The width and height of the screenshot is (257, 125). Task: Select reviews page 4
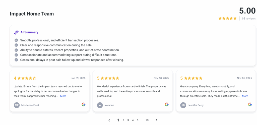[x=133, y=120]
